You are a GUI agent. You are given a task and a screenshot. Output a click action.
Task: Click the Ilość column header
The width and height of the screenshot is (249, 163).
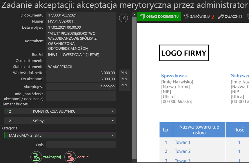pyautogui.click(x=239, y=130)
